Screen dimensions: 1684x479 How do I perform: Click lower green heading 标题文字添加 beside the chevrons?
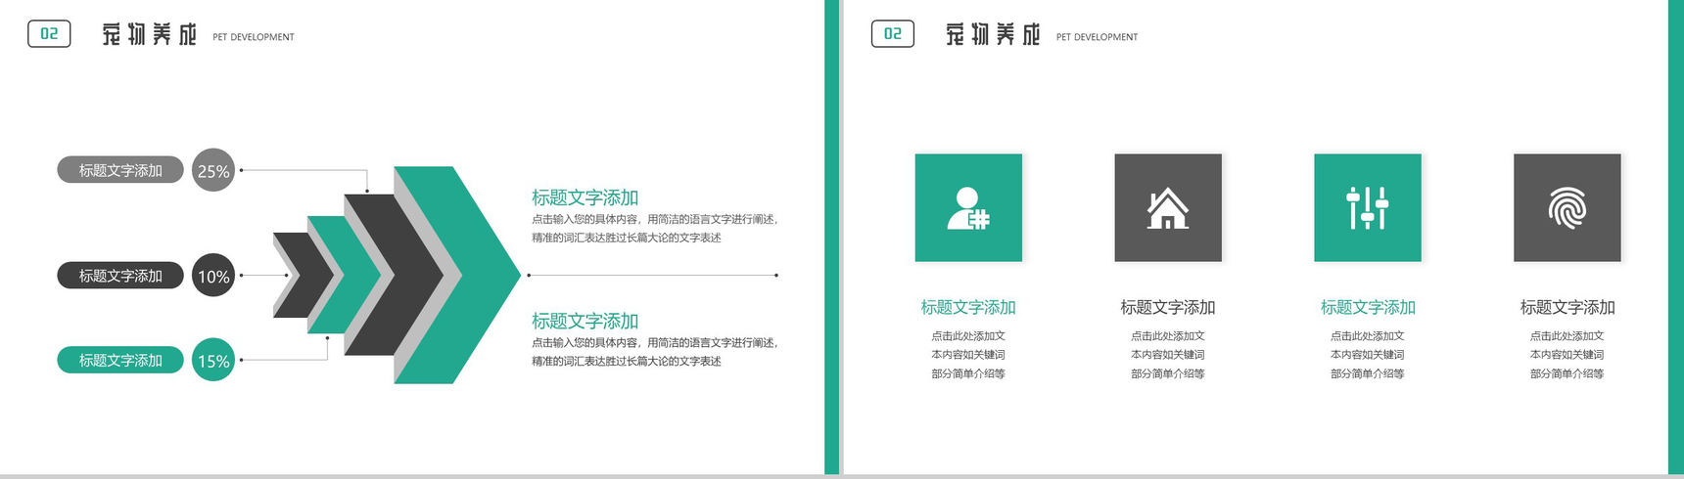(x=585, y=321)
